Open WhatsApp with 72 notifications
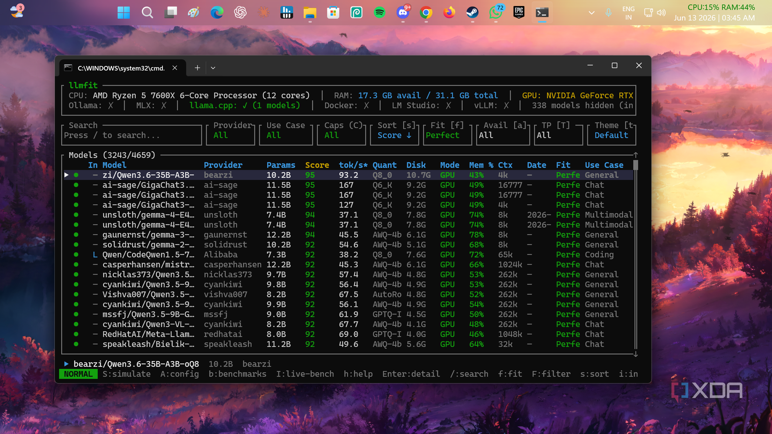Image resolution: width=772 pixels, height=434 pixels. (x=496, y=13)
